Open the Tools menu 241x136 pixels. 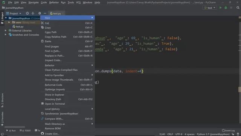click(71, 3)
